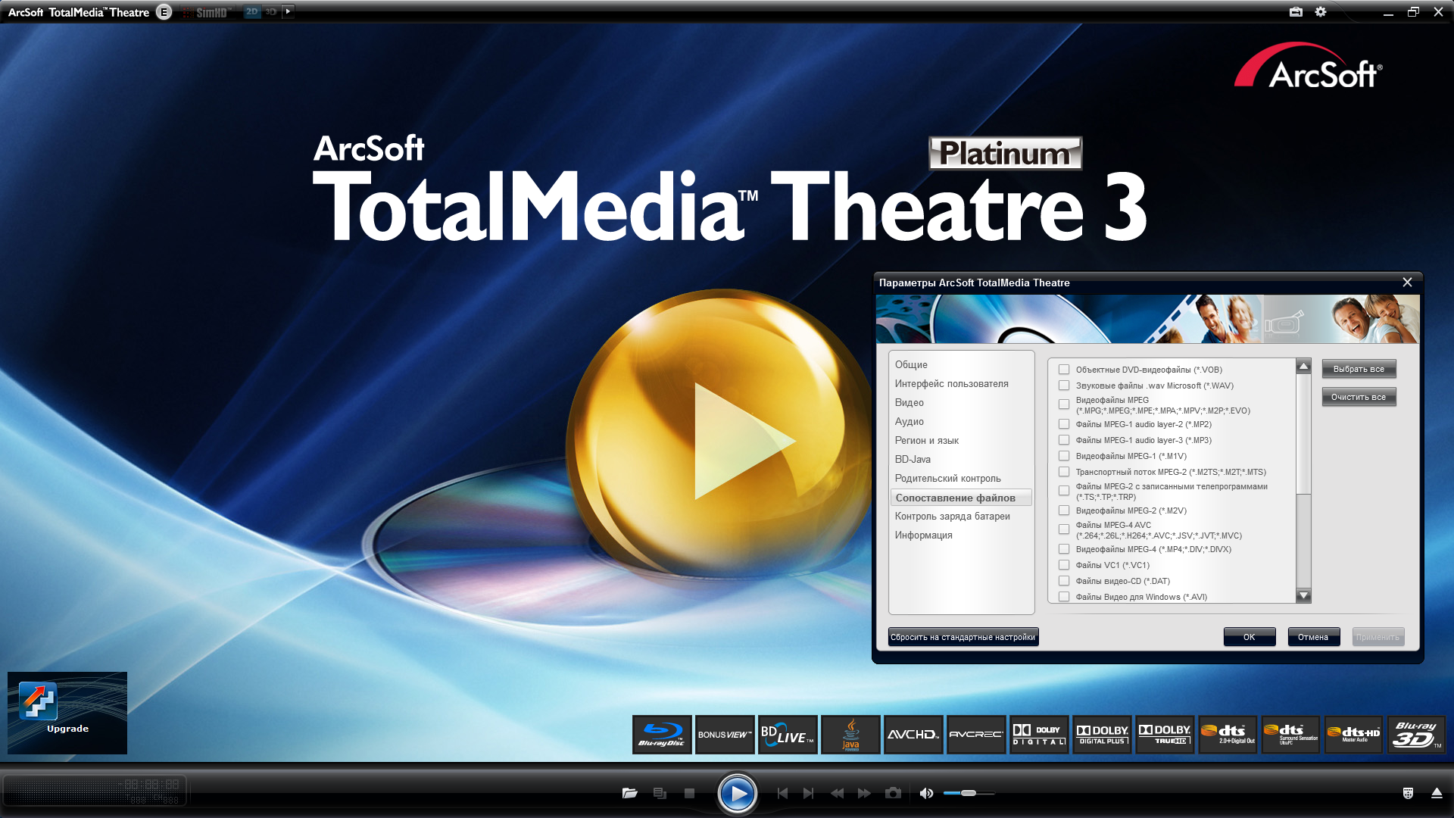Select Родительский контроль in settings list
This screenshot has width=1454, height=818.
pos(947,479)
